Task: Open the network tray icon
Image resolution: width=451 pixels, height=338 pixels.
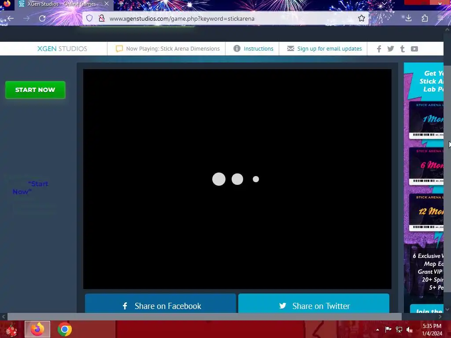Action: [x=399, y=330]
